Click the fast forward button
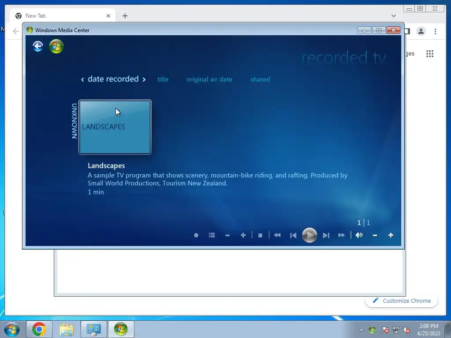Image resolution: width=451 pixels, height=338 pixels. 341,235
